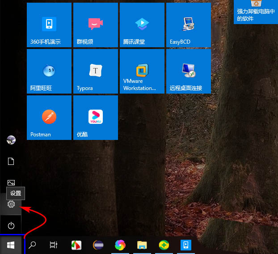The width and height of the screenshot is (278, 254).
Task: Open the green plus 360 app on taskbar
Action: tap(164, 245)
